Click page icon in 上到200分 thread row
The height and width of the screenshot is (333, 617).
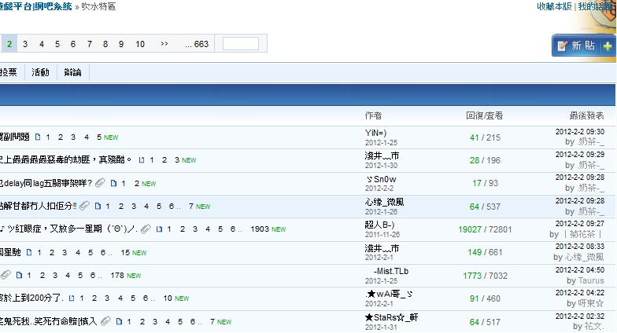tap(72, 298)
